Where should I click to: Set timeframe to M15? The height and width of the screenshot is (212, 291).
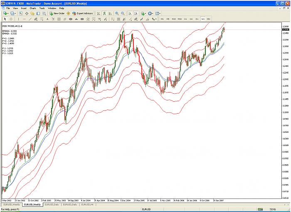[174, 19]
